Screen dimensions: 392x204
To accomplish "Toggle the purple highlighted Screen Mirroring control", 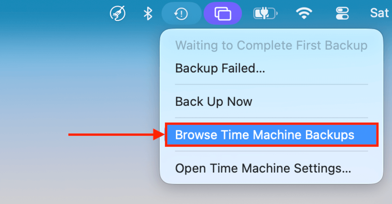I will point(223,13).
